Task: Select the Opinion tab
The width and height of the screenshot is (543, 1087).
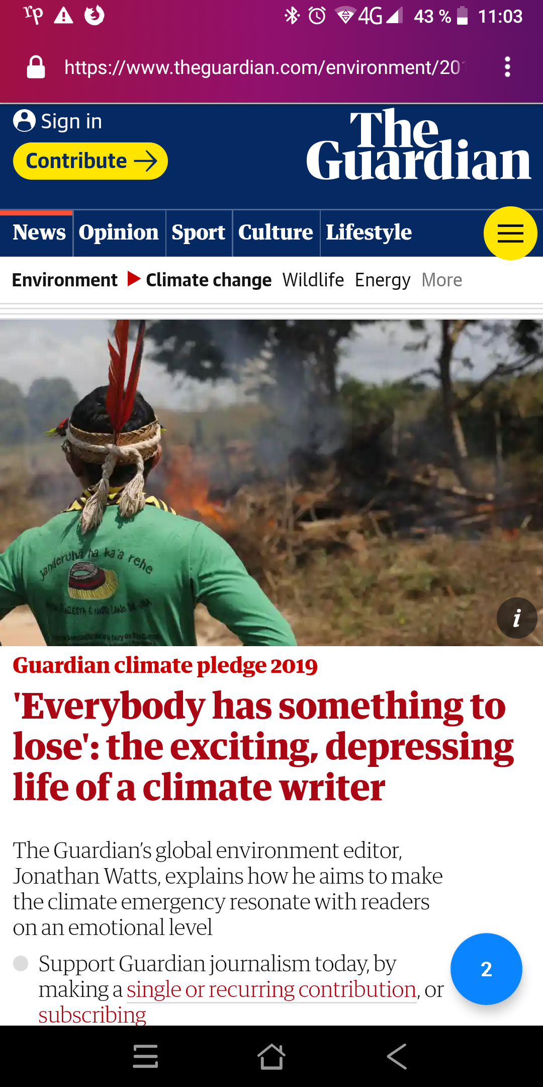Action: tap(119, 233)
